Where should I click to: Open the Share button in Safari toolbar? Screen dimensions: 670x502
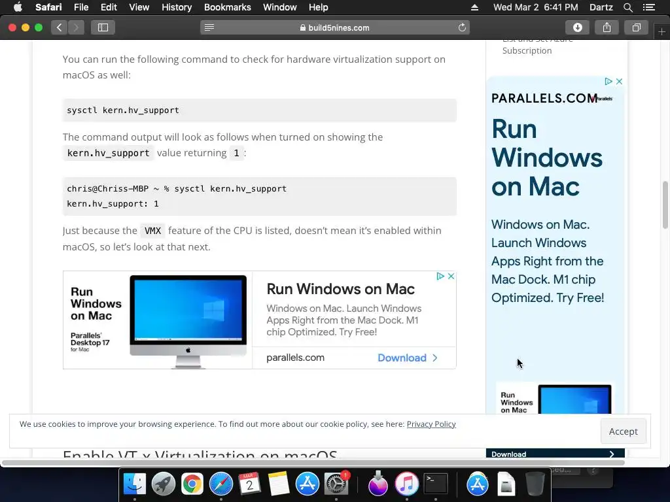coord(607,27)
